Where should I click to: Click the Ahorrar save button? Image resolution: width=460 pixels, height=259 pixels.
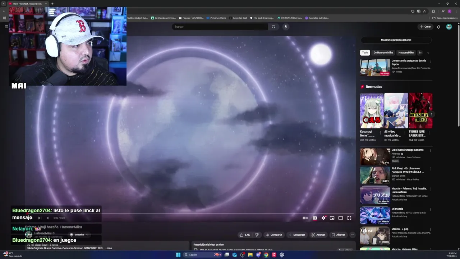pyautogui.click(x=338, y=235)
